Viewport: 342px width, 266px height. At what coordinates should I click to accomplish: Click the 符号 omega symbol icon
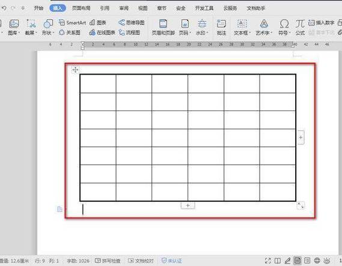coord(284,23)
